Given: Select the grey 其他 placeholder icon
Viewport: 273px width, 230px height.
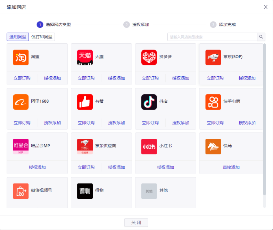Looking at the screenshot, I should [x=149, y=191].
